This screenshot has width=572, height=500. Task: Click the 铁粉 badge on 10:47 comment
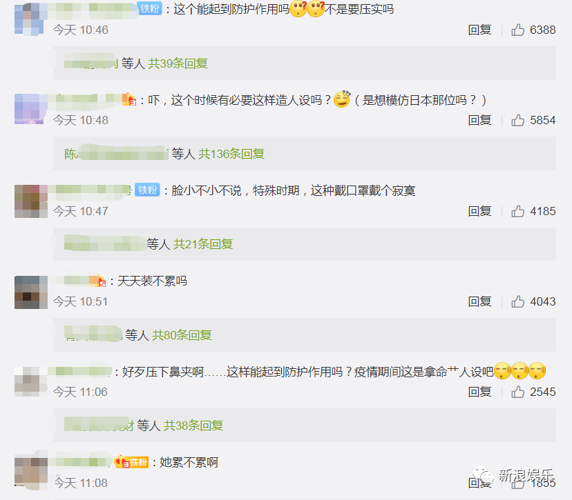coord(147,190)
